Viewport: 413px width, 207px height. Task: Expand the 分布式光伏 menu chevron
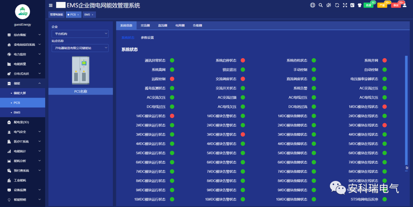(39, 73)
